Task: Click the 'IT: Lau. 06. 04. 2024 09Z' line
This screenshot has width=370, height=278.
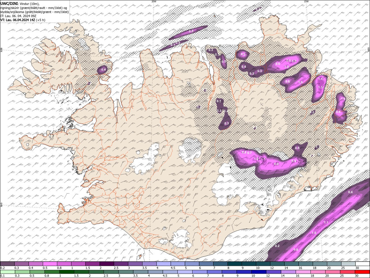Action: (x=18, y=16)
